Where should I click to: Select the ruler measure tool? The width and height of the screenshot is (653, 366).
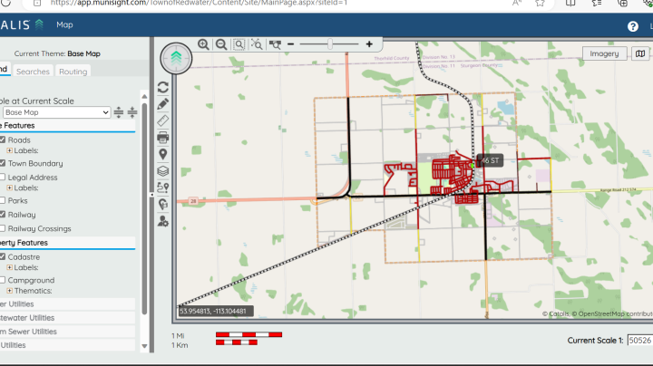point(163,120)
